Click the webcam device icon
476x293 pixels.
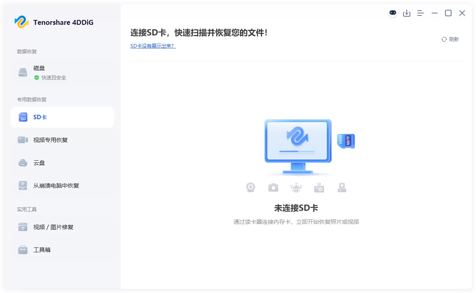pos(250,187)
